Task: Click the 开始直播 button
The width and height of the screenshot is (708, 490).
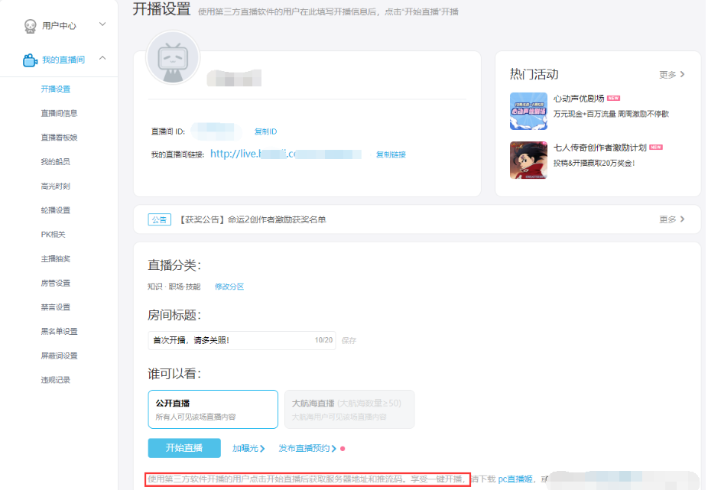Action: pyautogui.click(x=184, y=448)
